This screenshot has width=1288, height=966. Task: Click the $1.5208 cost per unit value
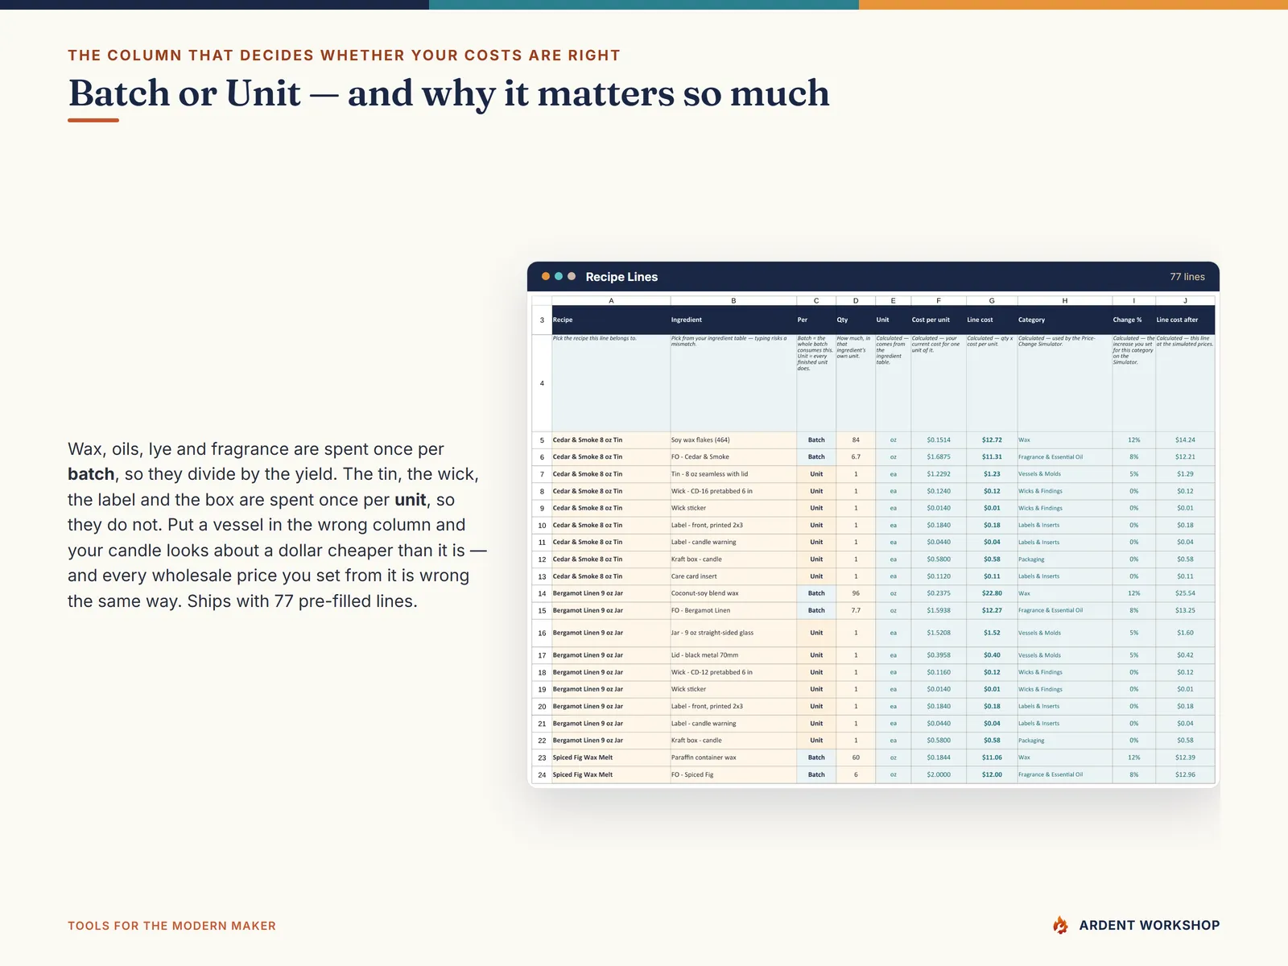pos(939,633)
